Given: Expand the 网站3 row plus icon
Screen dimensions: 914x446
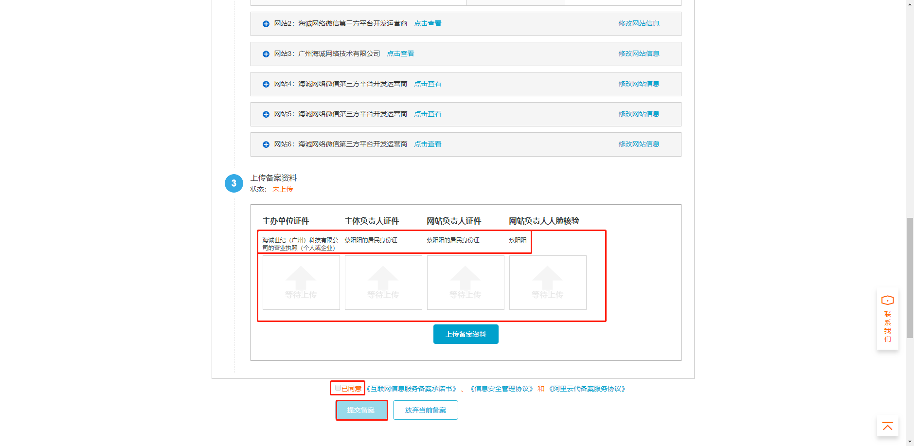Looking at the screenshot, I should point(266,54).
